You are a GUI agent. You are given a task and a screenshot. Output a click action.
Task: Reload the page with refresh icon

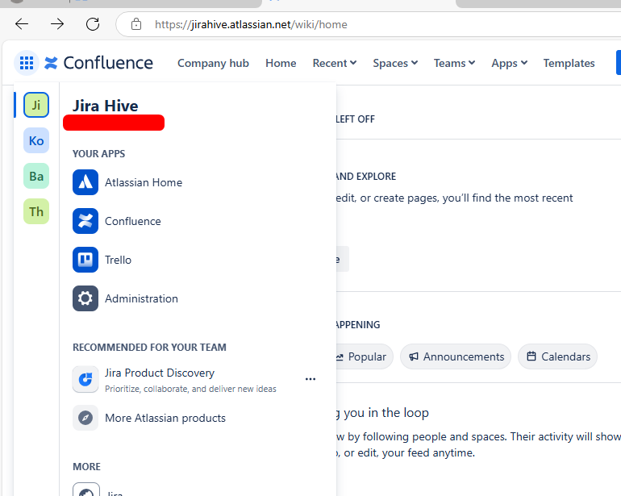(93, 24)
